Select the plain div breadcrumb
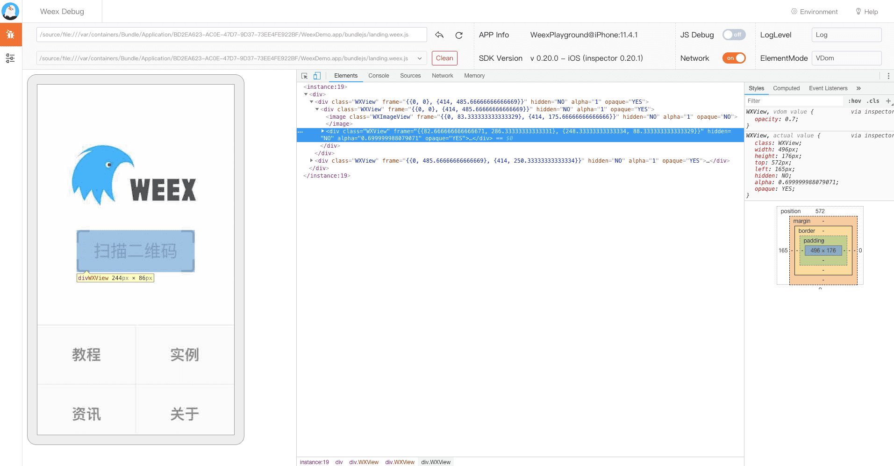 tap(339, 462)
